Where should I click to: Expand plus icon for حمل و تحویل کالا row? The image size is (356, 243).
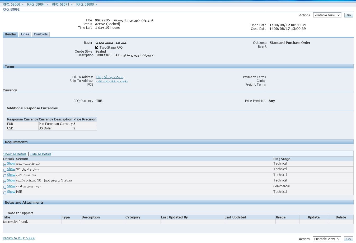click(5, 170)
